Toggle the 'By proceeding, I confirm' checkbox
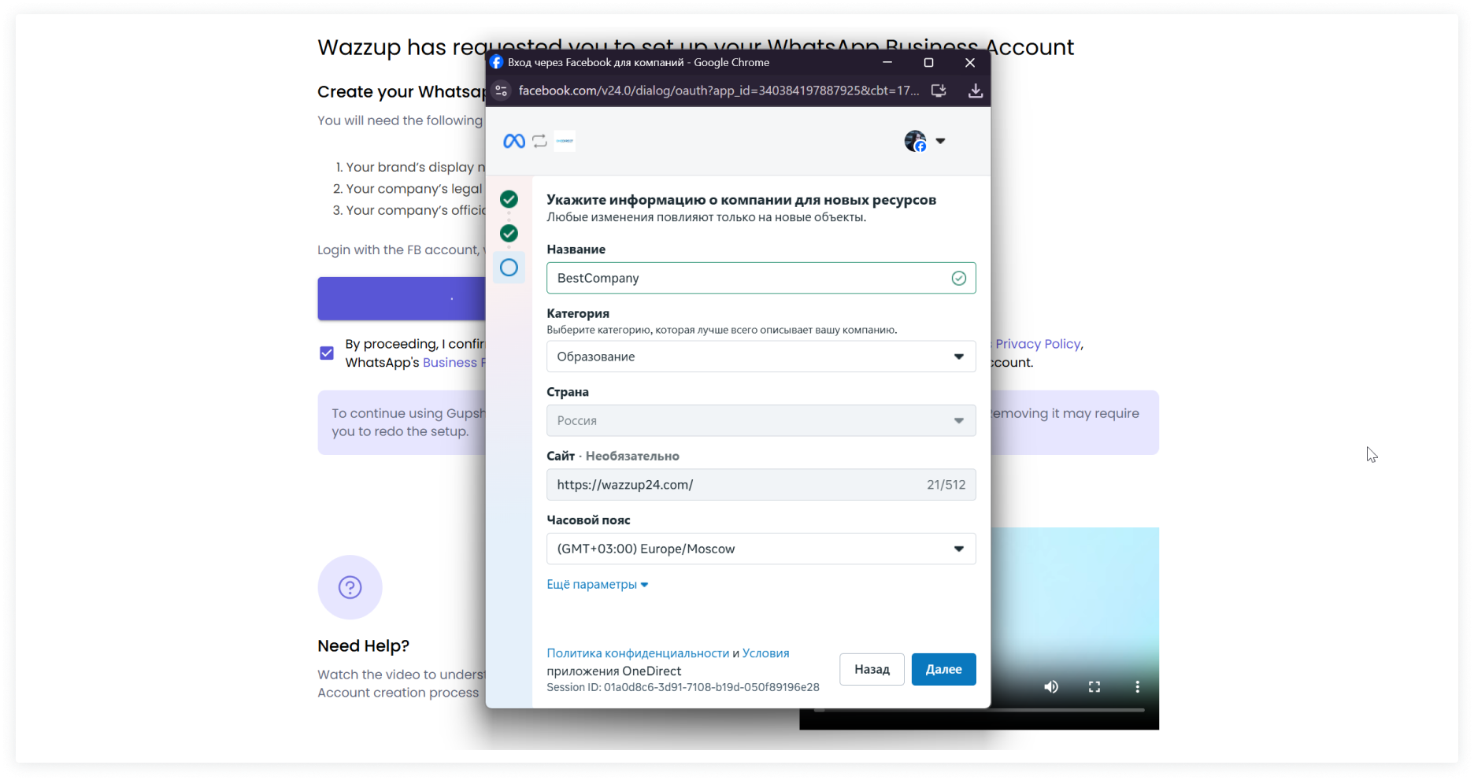Screen dimensions: 1474x780 [x=327, y=353]
